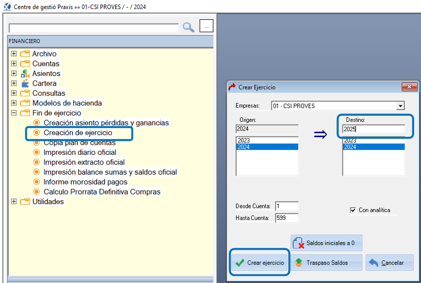Click the Desde Cuenta field
421x283 pixels.
coord(287,206)
